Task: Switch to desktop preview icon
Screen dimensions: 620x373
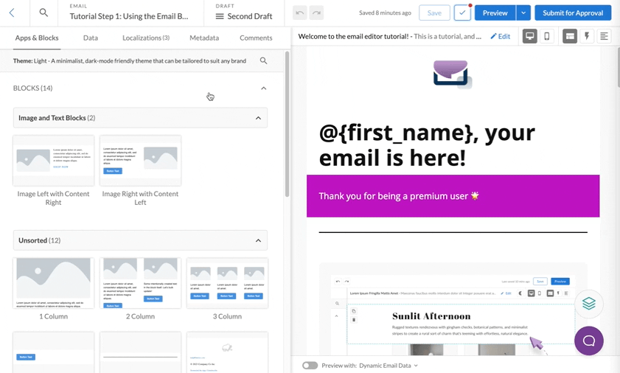Action: (530, 36)
